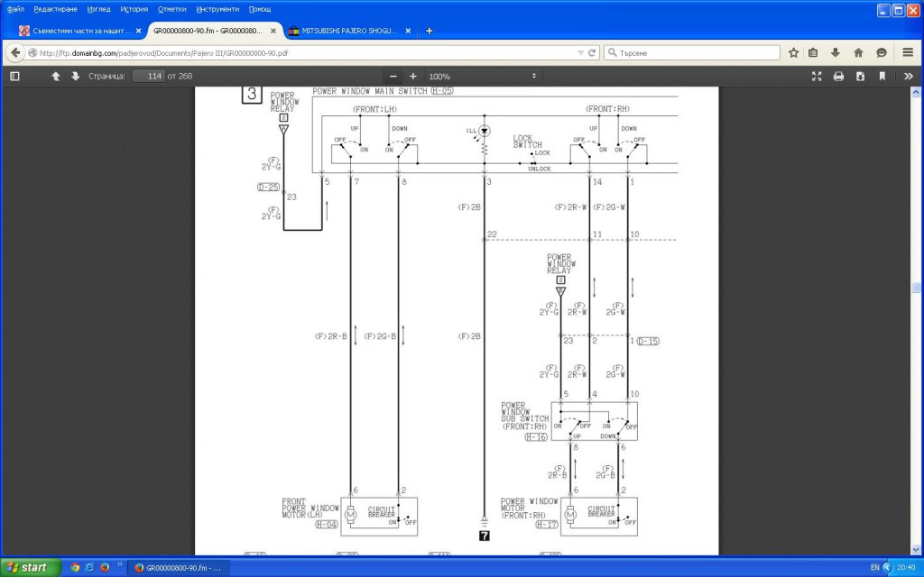
Task: Open Firefox hamburger menu
Action: [x=908, y=52]
